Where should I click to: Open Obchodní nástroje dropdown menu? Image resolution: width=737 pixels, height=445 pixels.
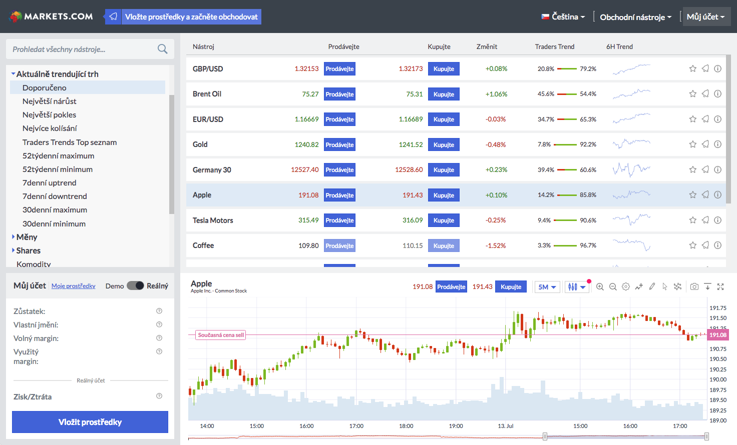tap(636, 17)
